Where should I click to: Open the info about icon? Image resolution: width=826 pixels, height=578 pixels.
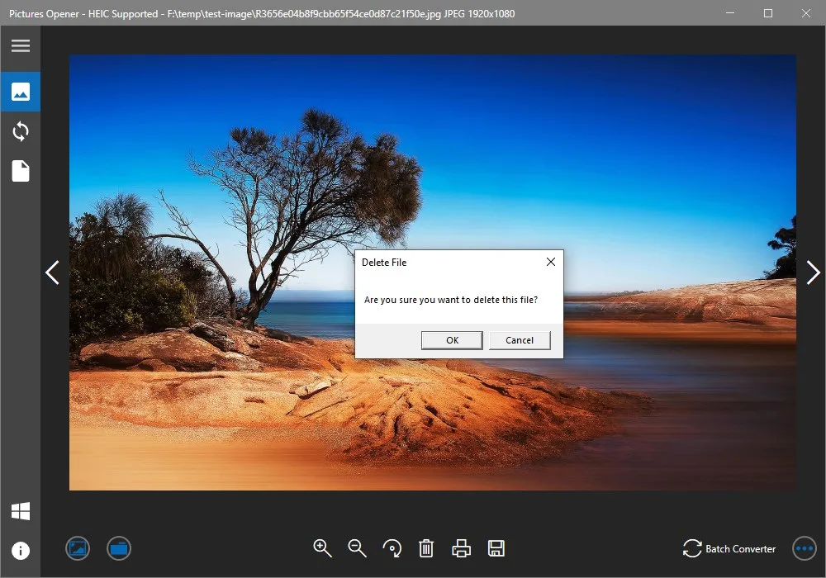[20, 551]
